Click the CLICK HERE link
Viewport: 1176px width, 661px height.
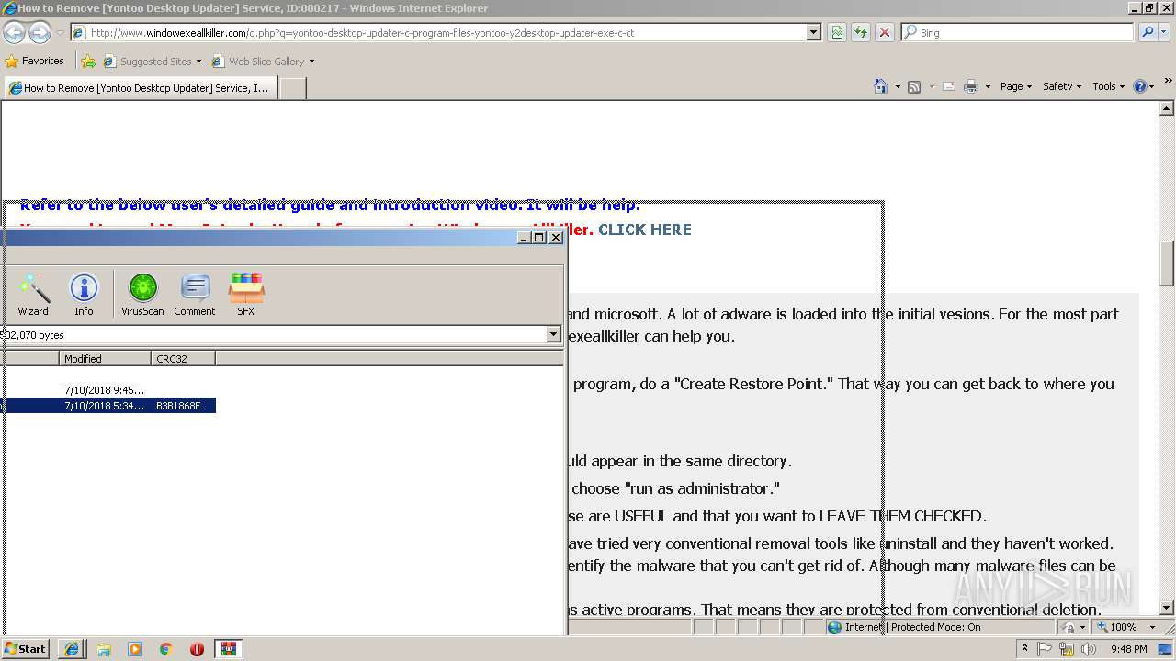(x=645, y=230)
